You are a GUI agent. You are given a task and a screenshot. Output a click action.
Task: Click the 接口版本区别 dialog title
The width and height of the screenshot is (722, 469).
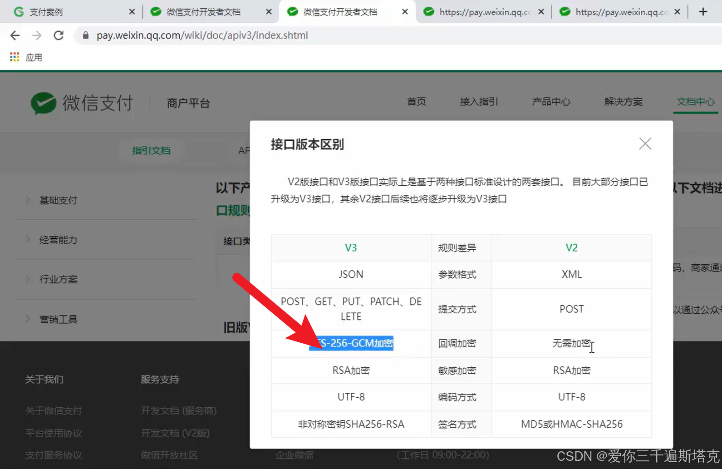(x=307, y=144)
